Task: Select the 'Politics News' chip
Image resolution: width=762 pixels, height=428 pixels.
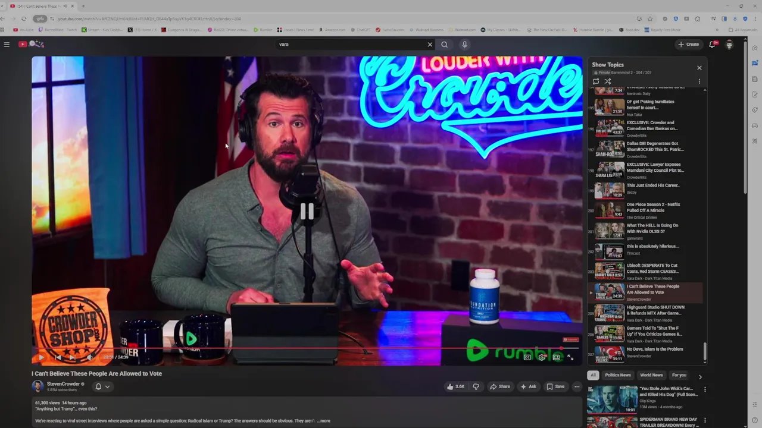Action: click(618, 375)
